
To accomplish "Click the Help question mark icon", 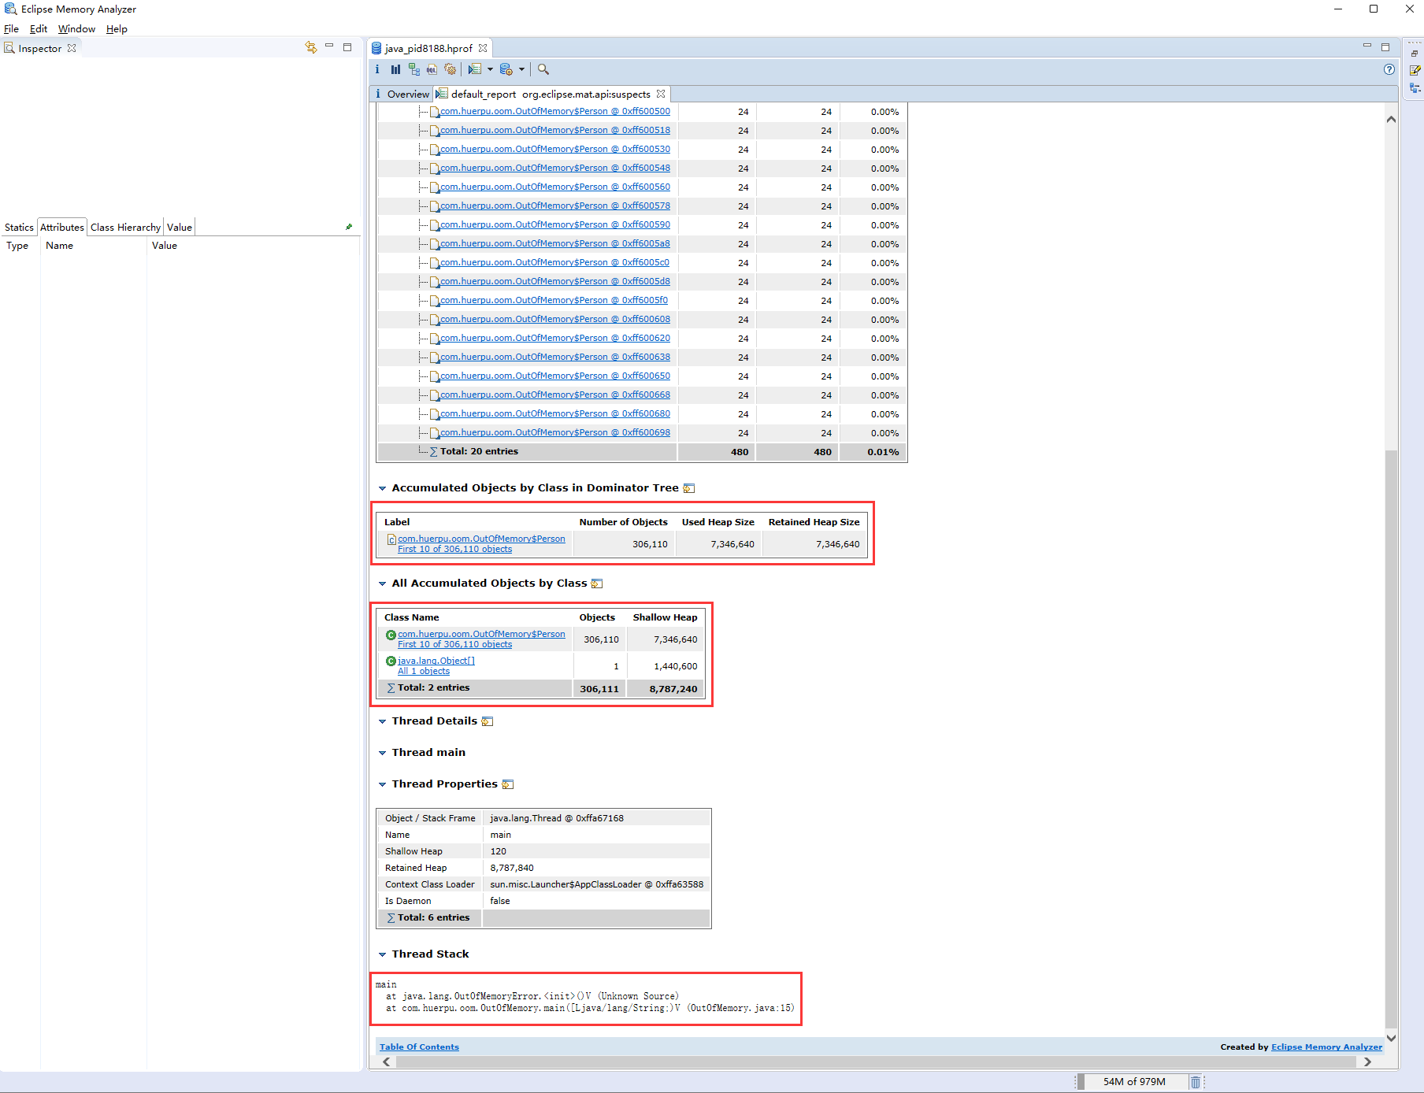I will click(1389, 69).
